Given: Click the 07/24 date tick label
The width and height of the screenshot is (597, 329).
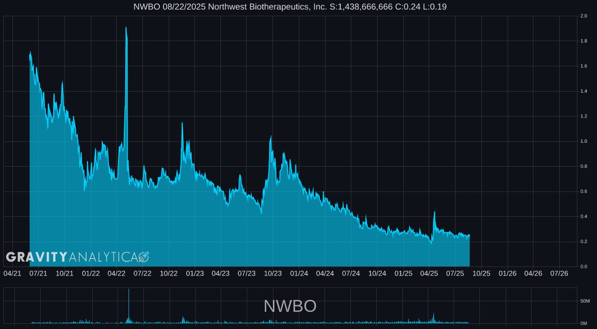Looking at the screenshot, I should click(x=351, y=273).
